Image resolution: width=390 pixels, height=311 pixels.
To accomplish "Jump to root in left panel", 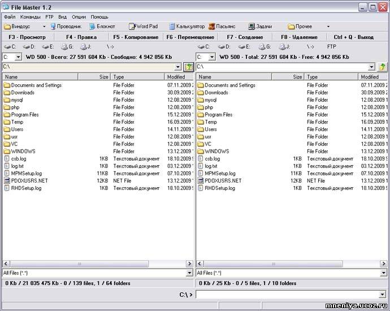I will coord(110,46).
